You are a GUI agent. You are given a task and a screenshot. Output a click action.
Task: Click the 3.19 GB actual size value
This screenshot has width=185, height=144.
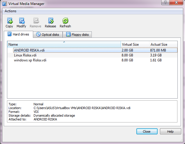click(x=156, y=55)
